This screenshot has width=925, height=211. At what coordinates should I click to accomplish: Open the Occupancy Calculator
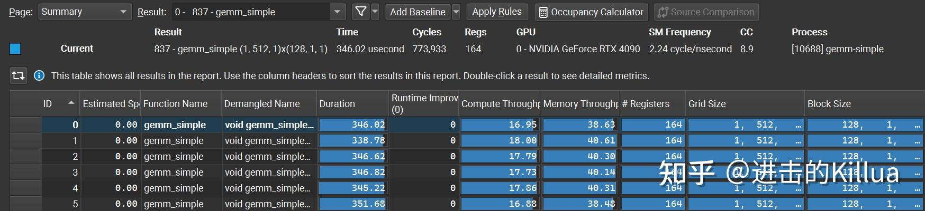[x=591, y=12]
